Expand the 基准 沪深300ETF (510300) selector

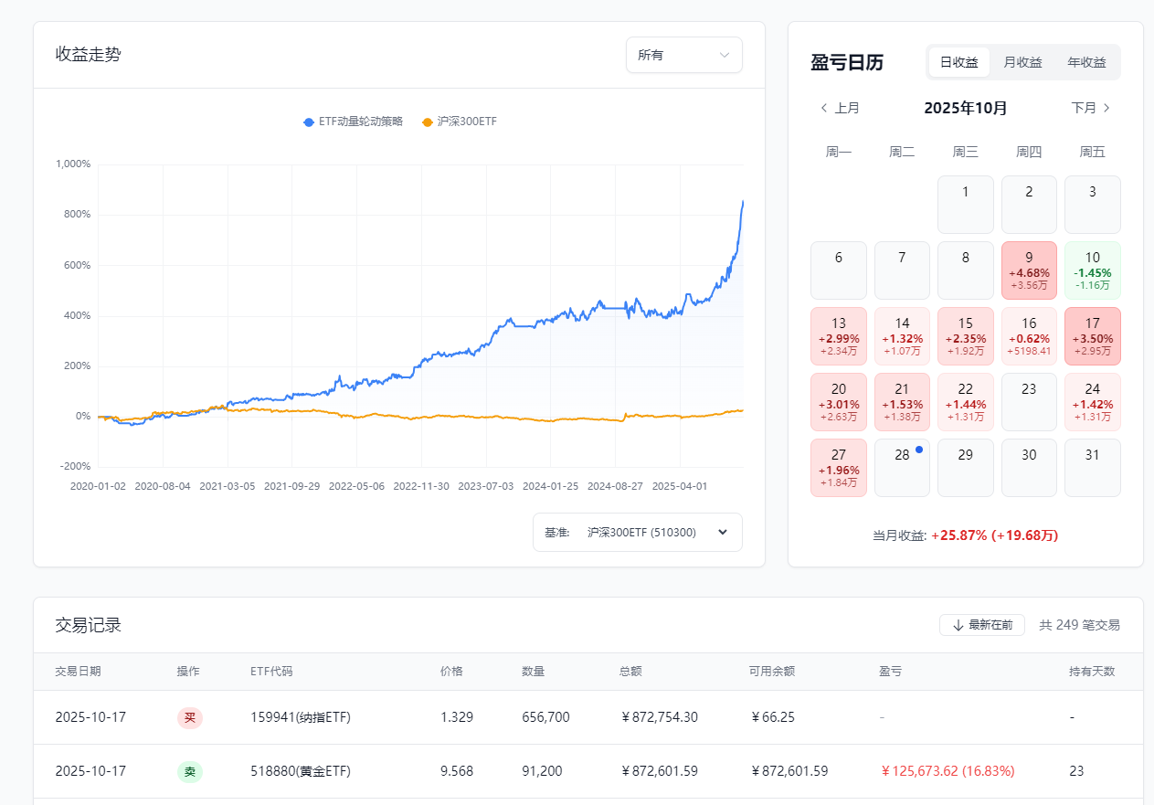point(638,532)
